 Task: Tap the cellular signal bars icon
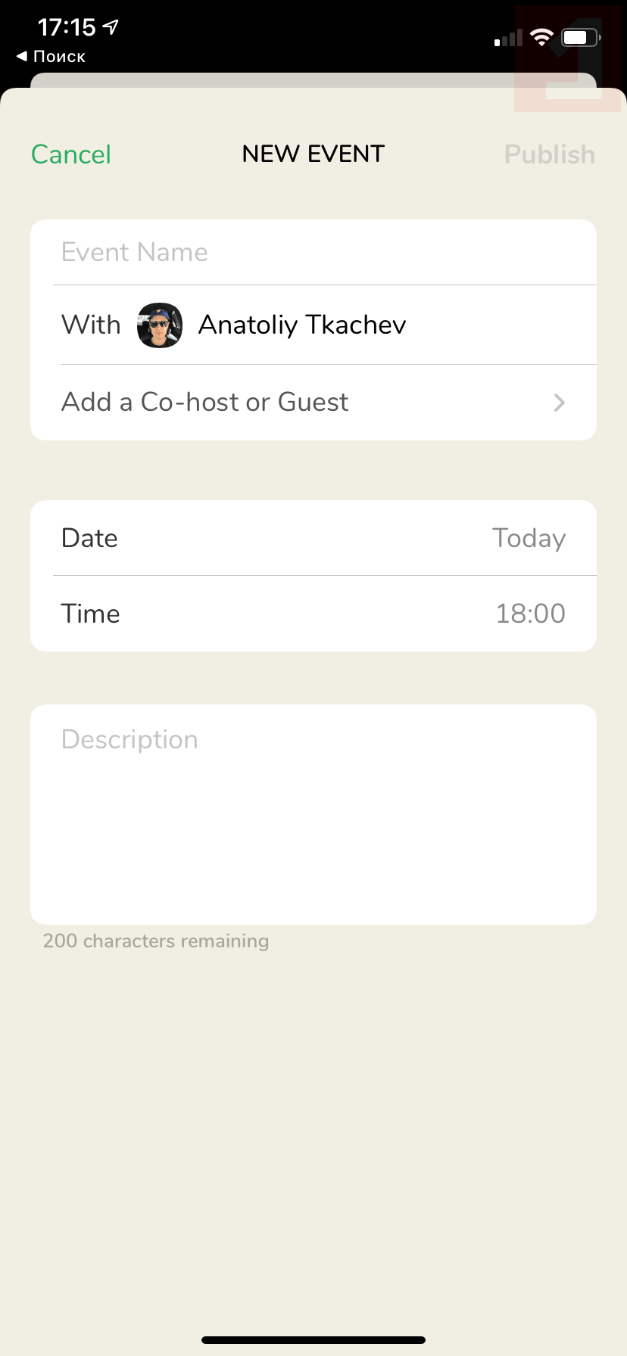click(508, 38)
